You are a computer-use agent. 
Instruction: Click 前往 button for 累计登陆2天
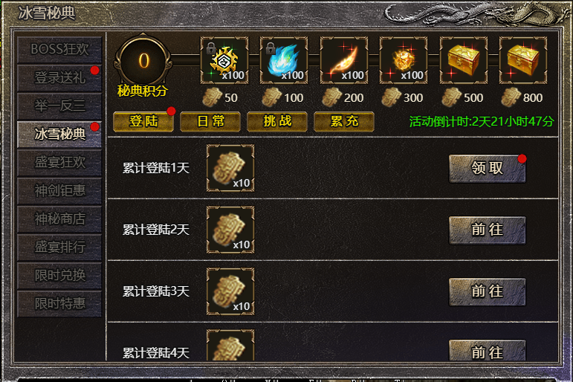click(x=488, y=230)
